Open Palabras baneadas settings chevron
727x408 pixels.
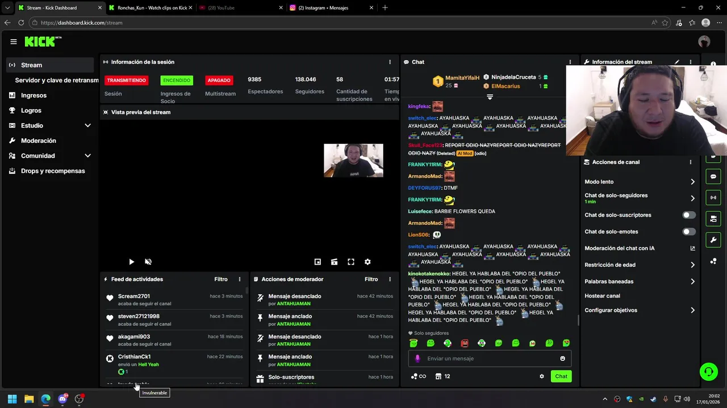coord(692,282)
